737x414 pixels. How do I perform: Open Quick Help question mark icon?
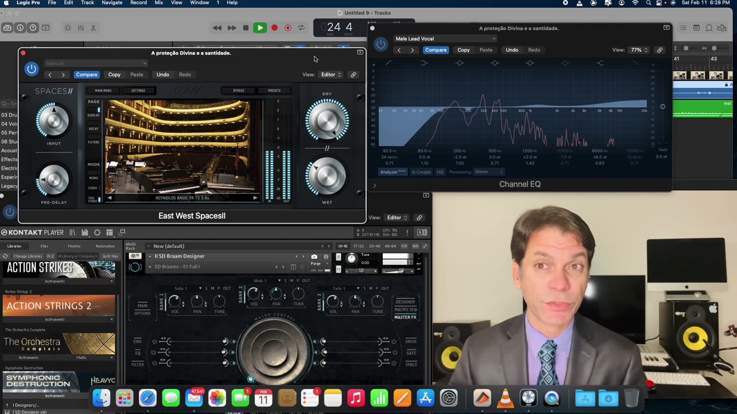pyautogui.click(x=33, y=28)
